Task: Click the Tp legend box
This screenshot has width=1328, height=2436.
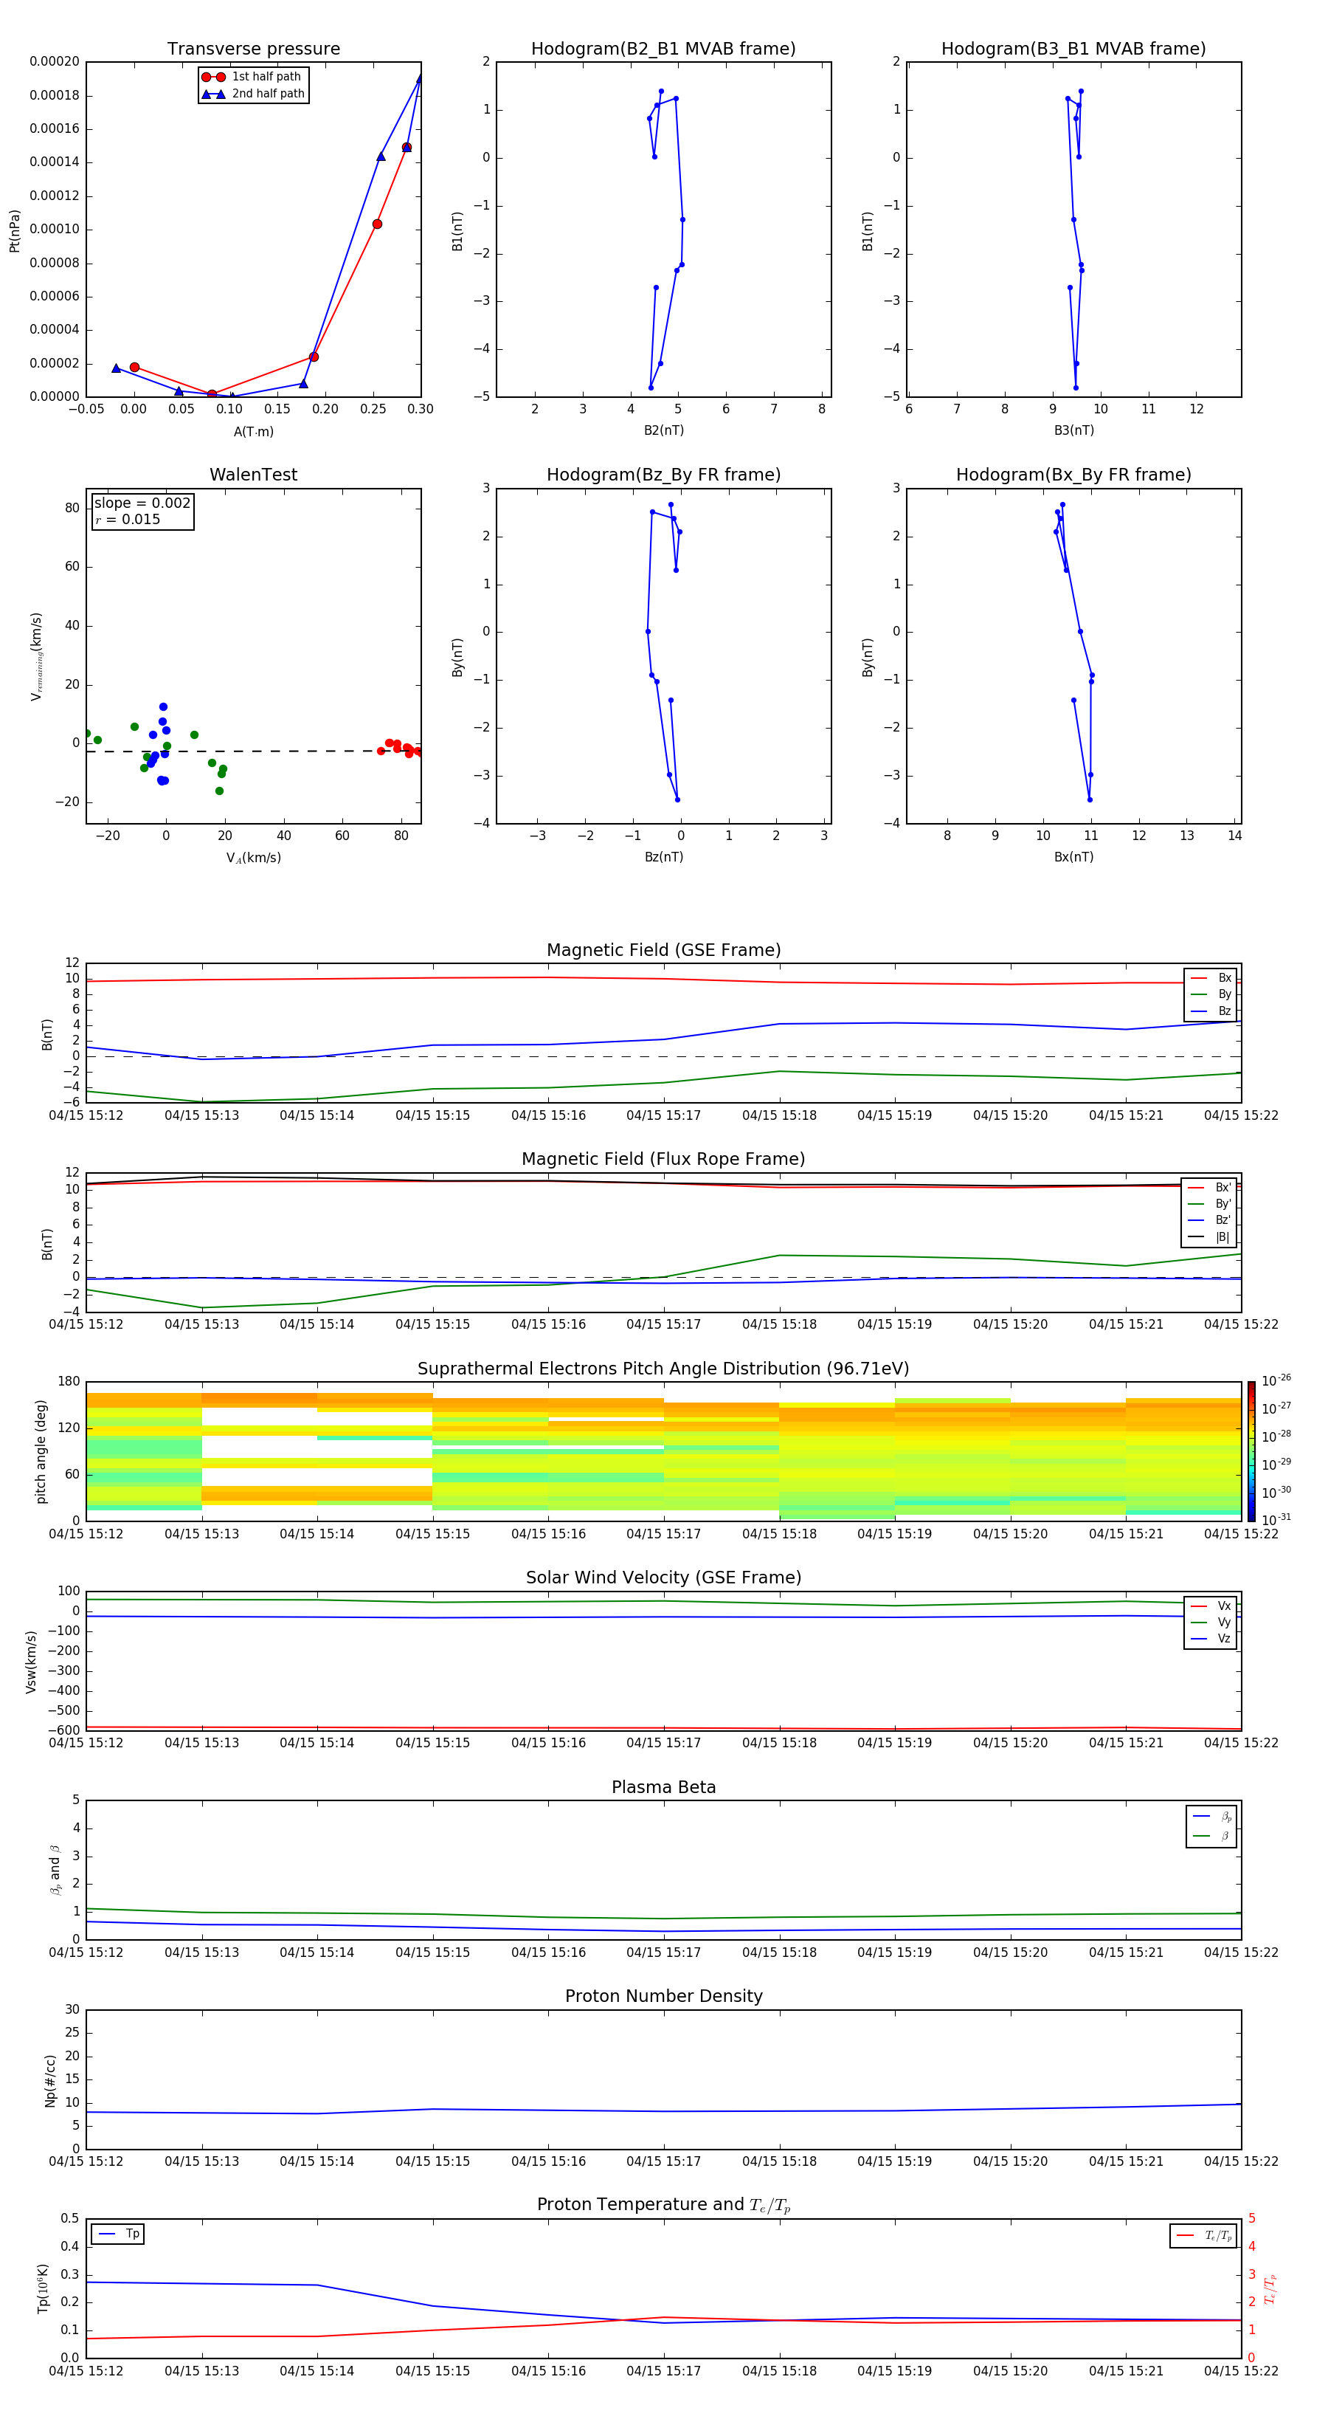Action: (x=118, y=2234)
